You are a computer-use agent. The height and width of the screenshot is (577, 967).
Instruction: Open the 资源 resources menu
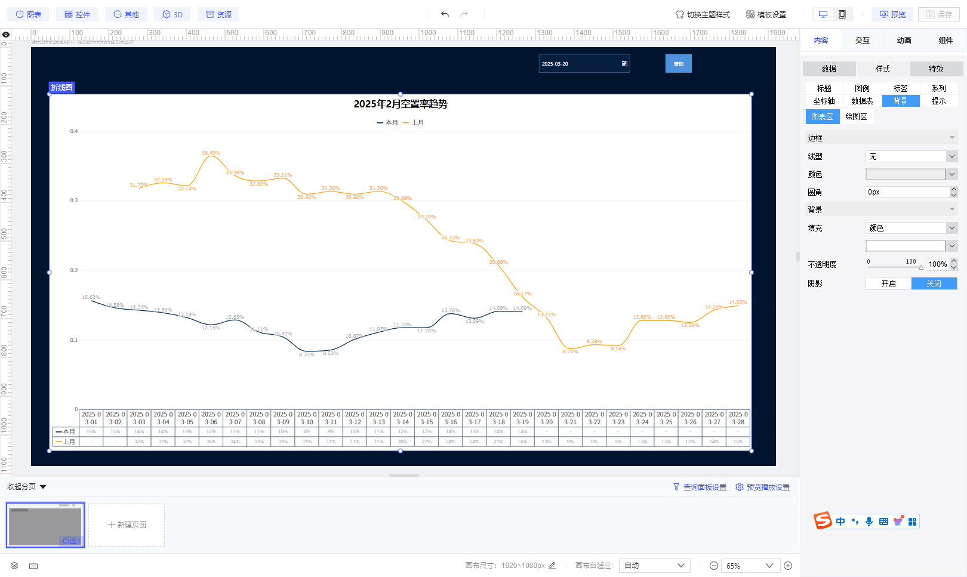(218, 14)
